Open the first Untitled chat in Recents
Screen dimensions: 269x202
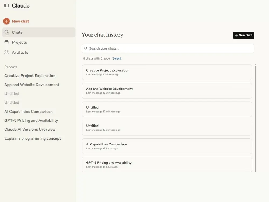coord(12,94)
